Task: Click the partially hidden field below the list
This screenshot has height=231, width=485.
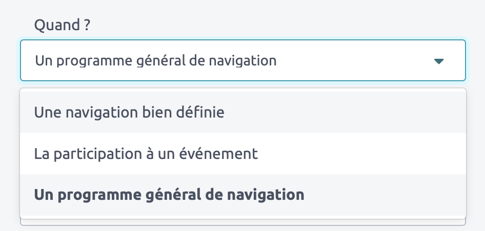Action: [x=243, y=222]
